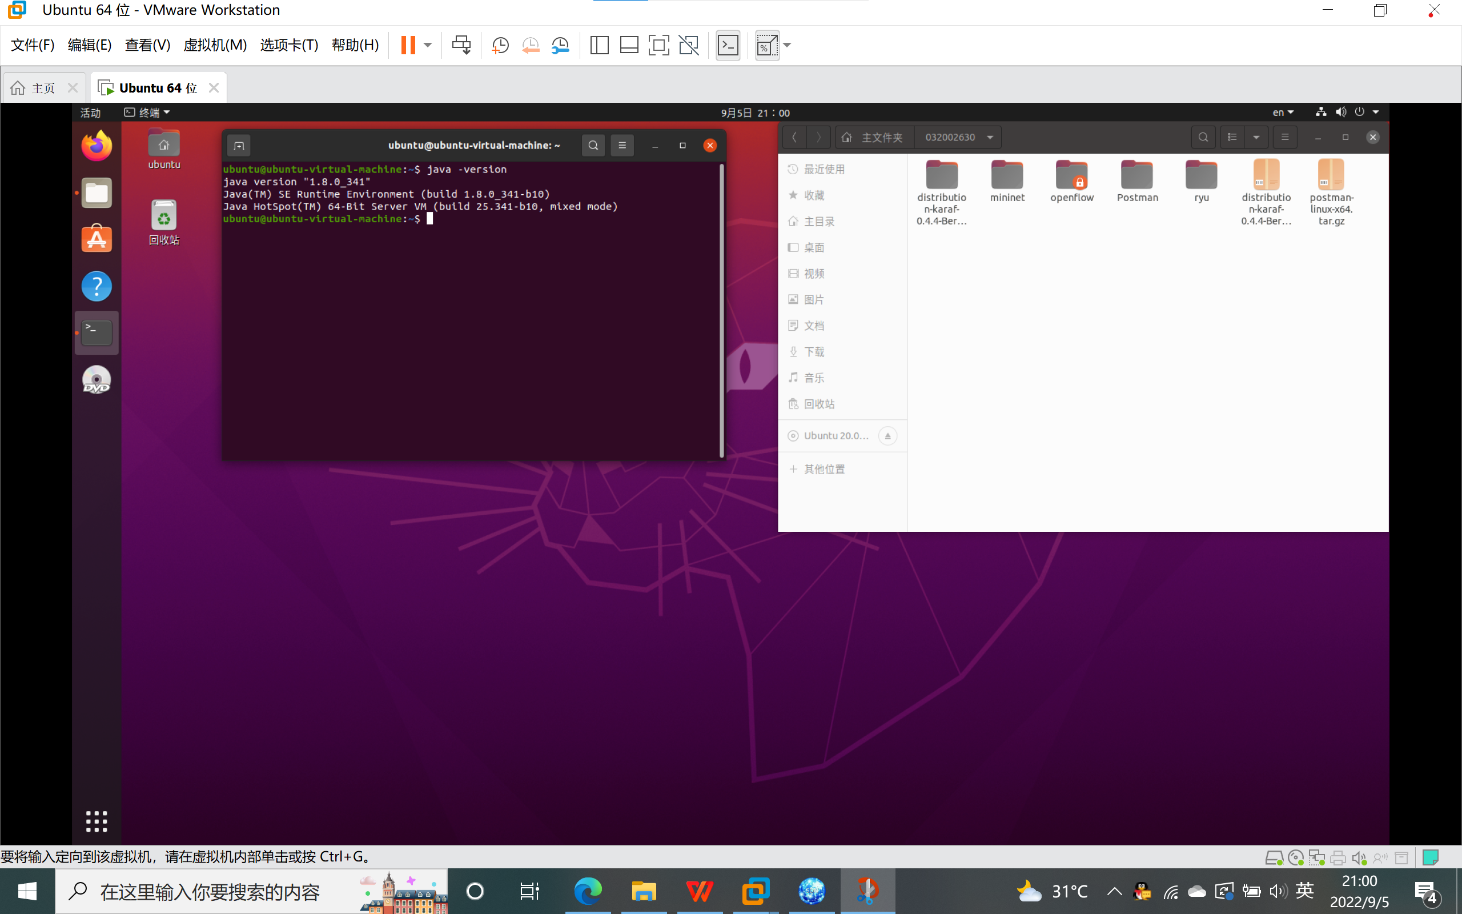Click search icon in file manager
1462x914 pixels.
1203,137
